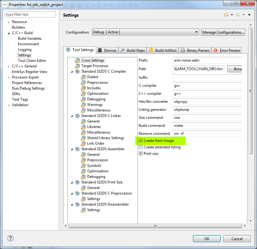Click the Standard S32DS Disassembler icon
Screen dimensions: 257x249
77,204
